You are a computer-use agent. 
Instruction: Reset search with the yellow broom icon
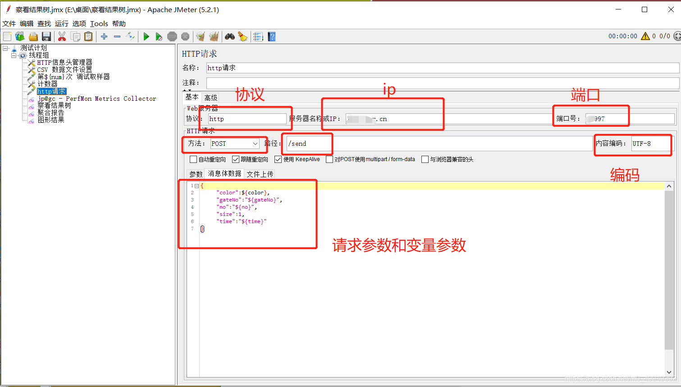pos(243,36)
